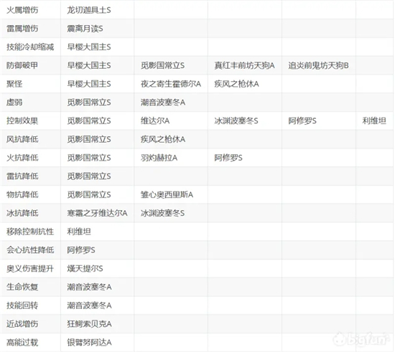Select 疾风之枪休A in 聚怪 row
395x352 pixels.
tap(236, 84)
